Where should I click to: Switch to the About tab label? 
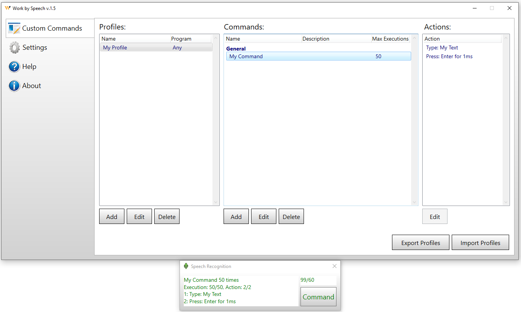31,86
